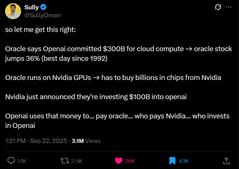
Task: Open the three-dot more options menu
Action: 229,7
